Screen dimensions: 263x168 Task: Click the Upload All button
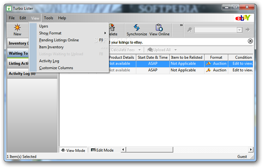tap(159, 50)
